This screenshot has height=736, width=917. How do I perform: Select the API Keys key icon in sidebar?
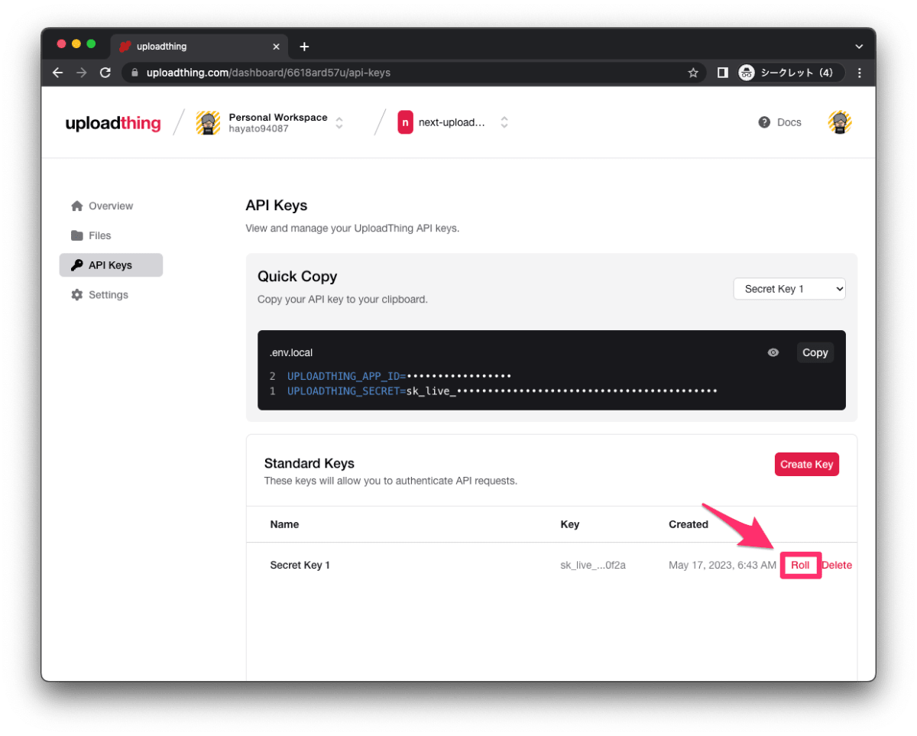[x=78, y=264]
